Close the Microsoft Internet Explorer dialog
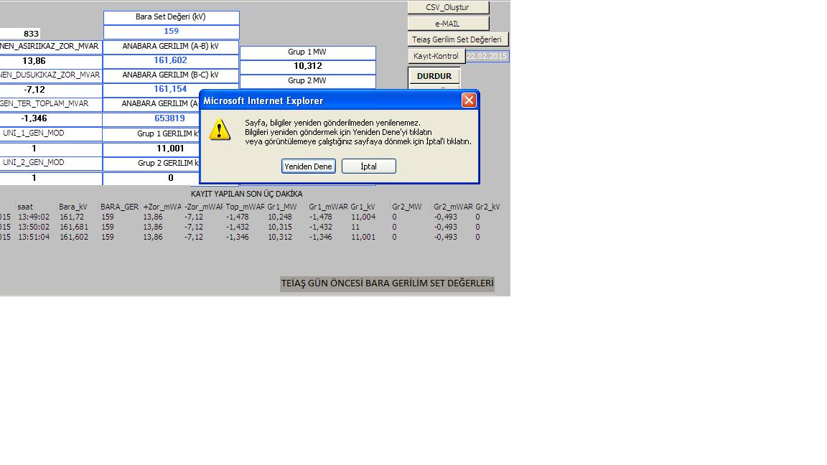Screen dimensions: 827x465 [469, 100]
